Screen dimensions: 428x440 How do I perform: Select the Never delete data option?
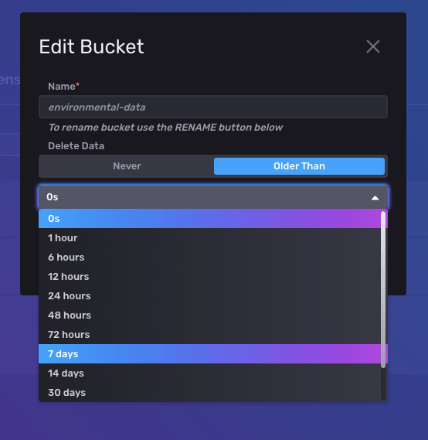click(x=127, y=166)
